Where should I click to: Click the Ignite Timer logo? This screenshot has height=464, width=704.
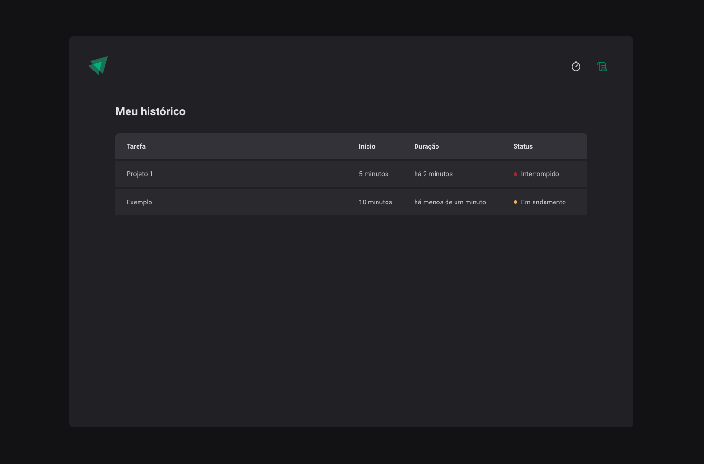coord(98,65)
